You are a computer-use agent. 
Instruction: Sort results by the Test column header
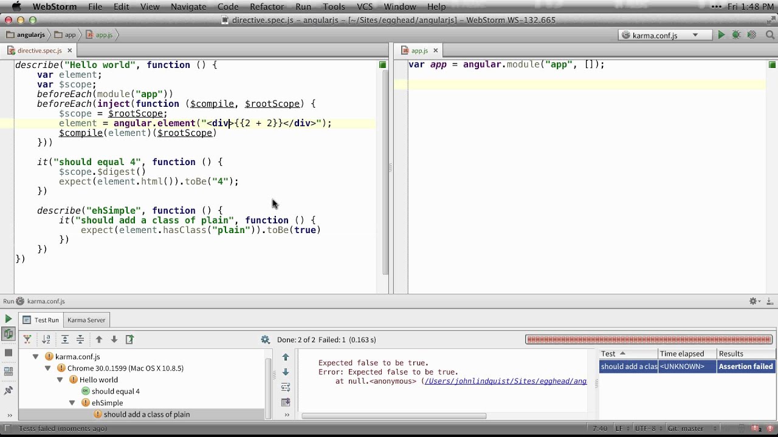(x=628, y=353)
